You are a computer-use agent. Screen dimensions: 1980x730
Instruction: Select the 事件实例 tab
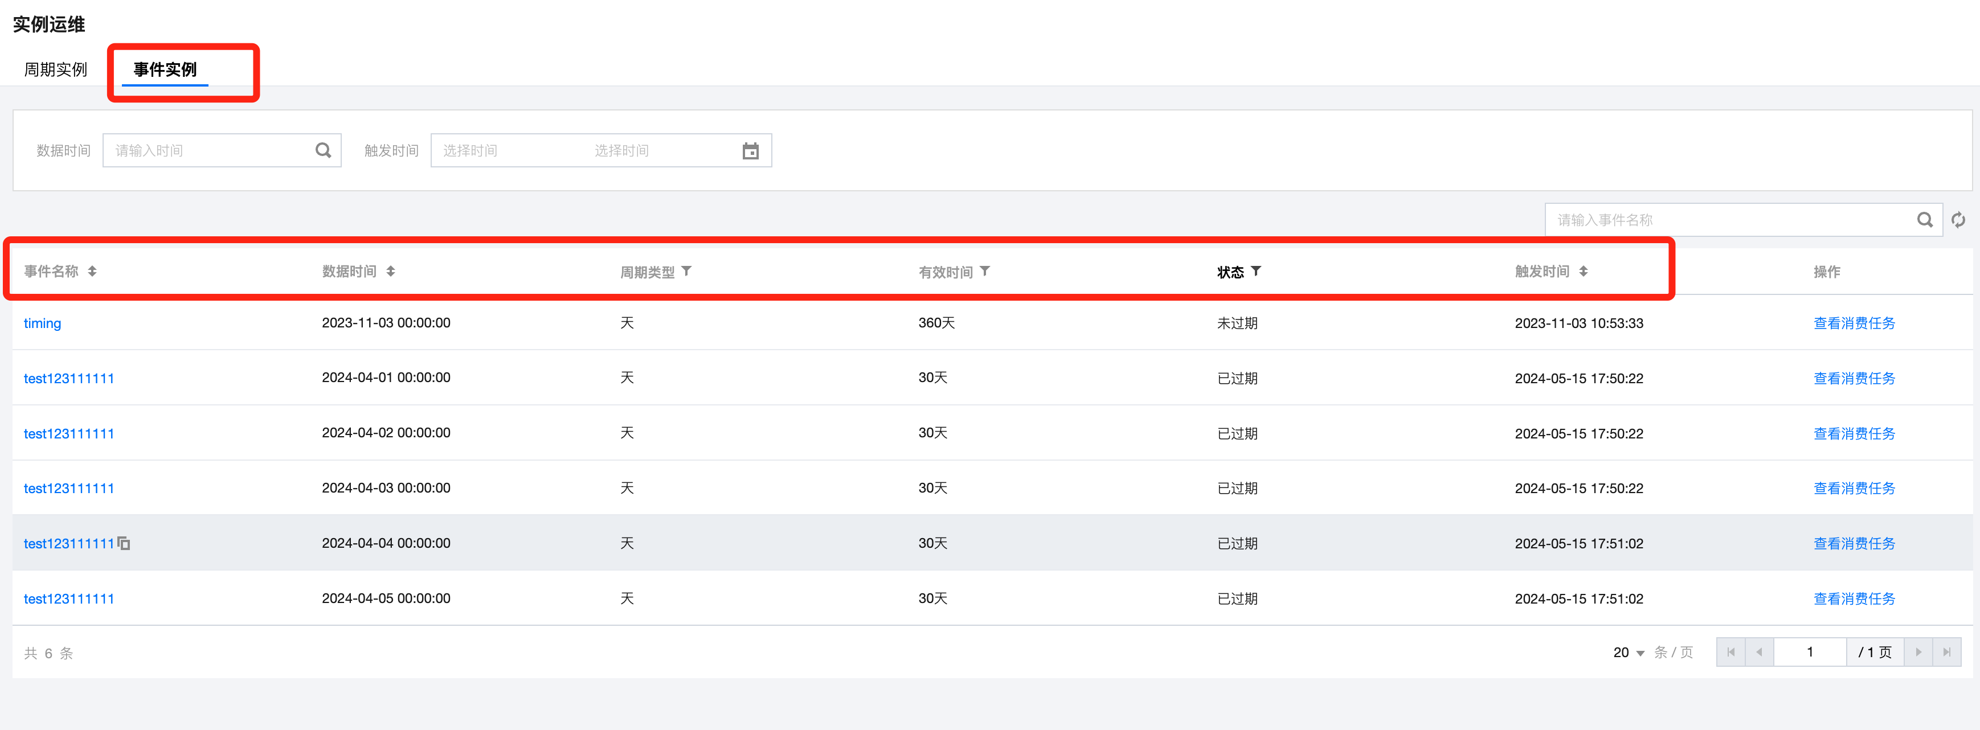(x=165, y=70)
